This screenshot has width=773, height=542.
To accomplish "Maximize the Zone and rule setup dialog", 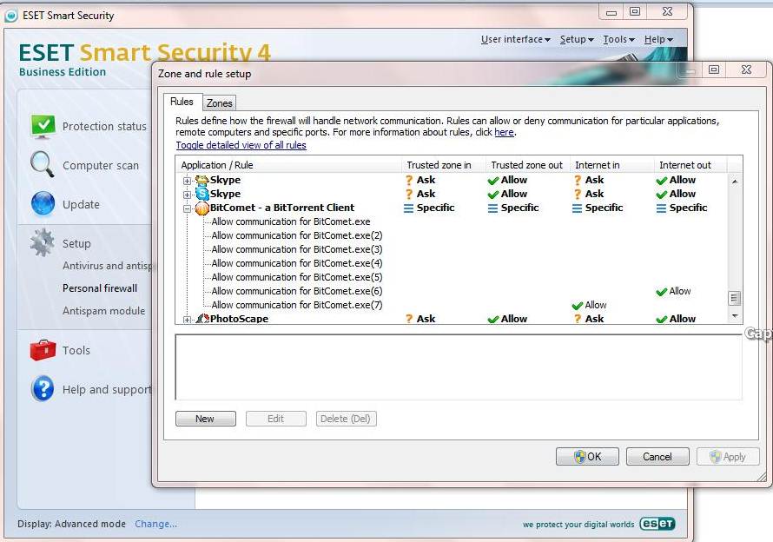I will (x=714, y=69).
